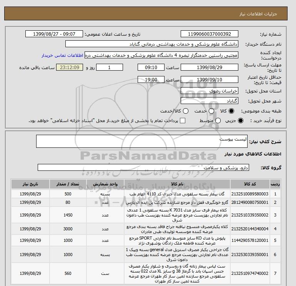
Task: Click the گان جراحی یکبار مصرف item name
Action: click(x=177, y=255)
